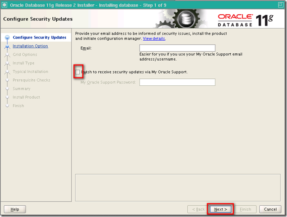287x217 pixels.
Task: Click the maximize icon in title bar
Action: click(x=280, y=5)
